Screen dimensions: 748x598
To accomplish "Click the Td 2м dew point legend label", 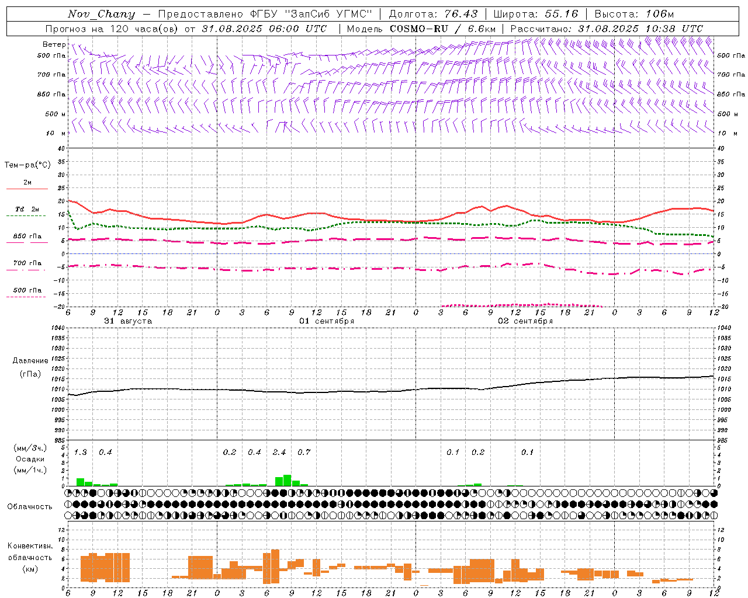I will pos(27,209).
